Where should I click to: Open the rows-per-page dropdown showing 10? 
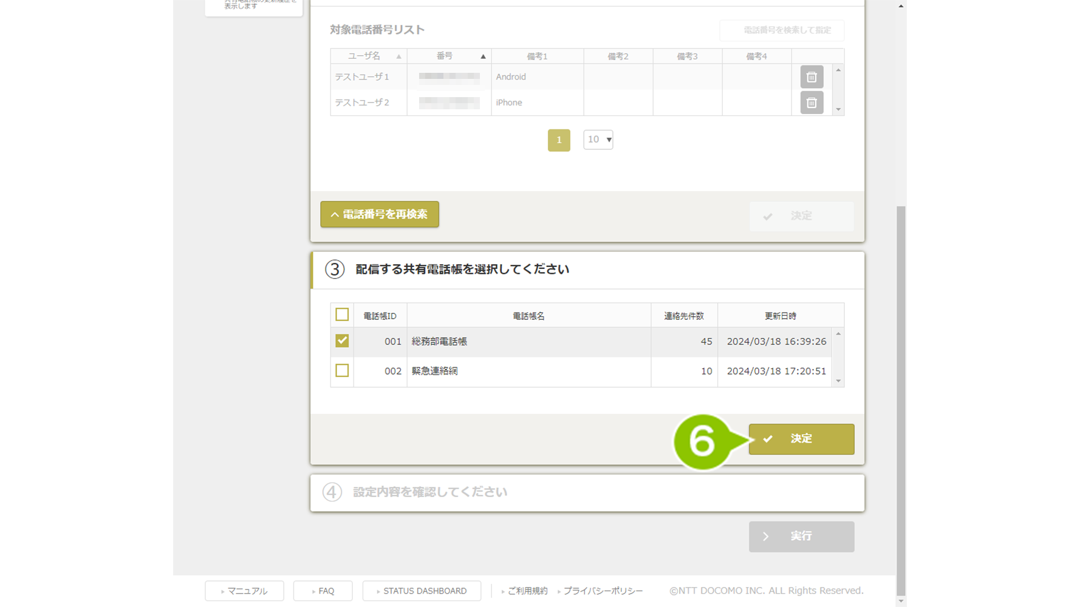[598, 140]
